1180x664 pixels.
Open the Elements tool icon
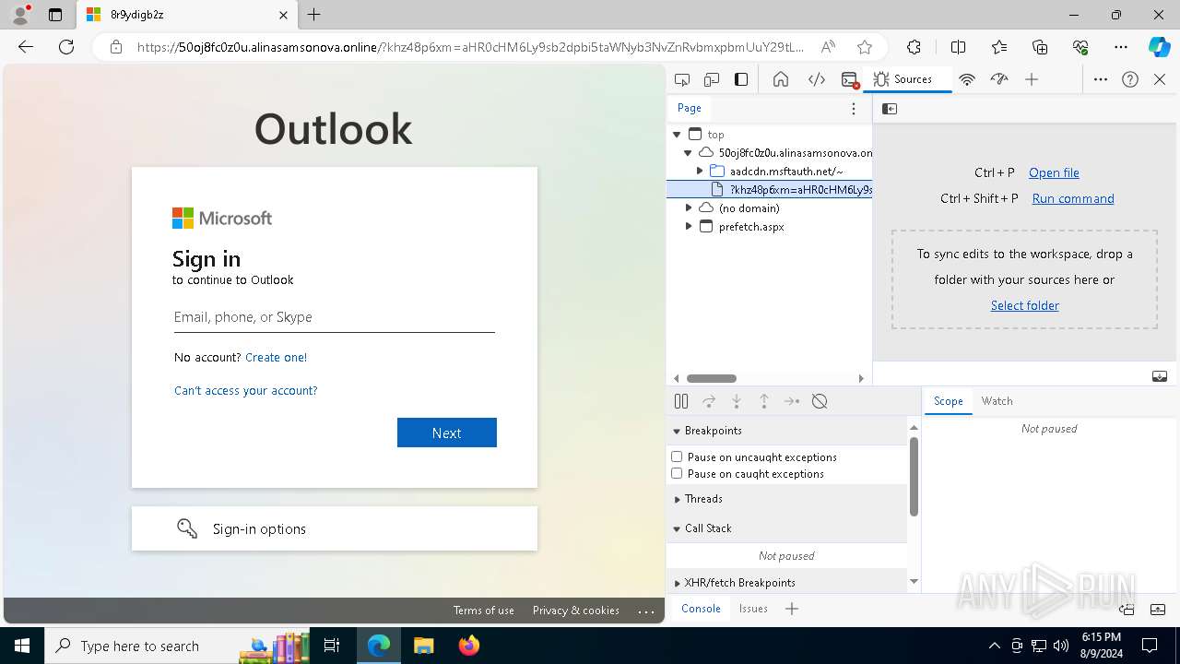(817, 79)
